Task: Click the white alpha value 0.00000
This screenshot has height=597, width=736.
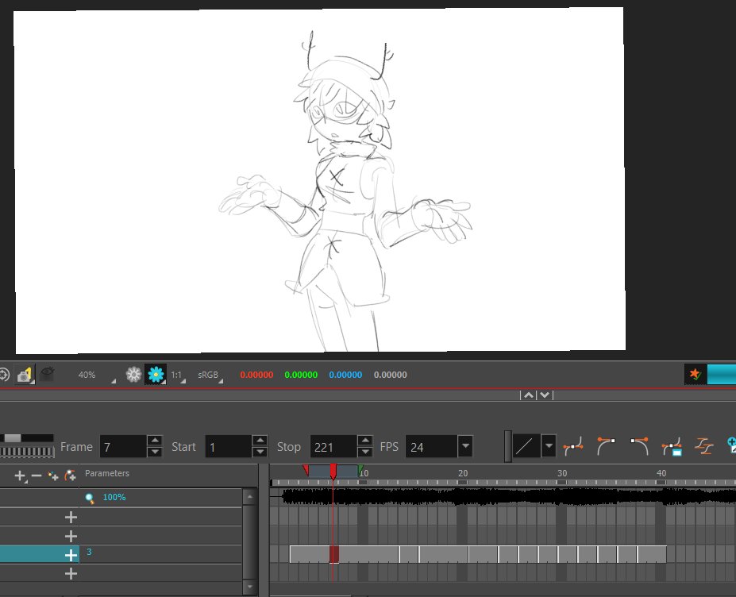Action: [x=390, y=375]
